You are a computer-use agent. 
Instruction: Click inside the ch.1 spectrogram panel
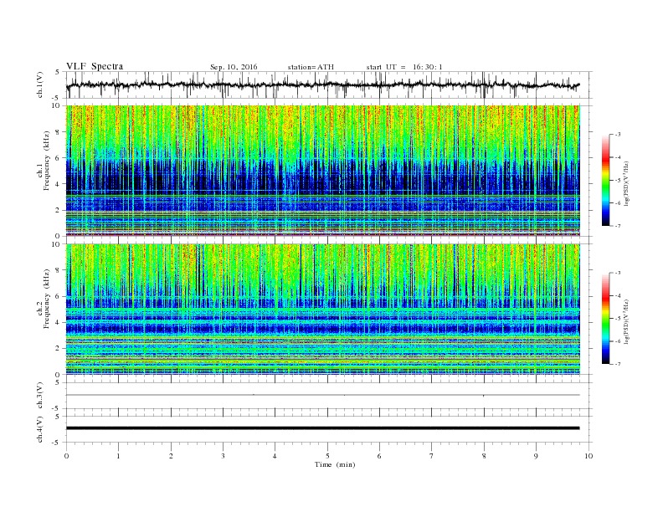[x=322, y=171]
